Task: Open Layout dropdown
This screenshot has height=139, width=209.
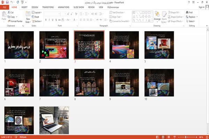Action: click(x=37, y=13)
